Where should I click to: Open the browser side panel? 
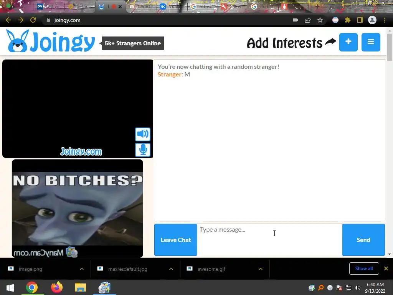[360, 20]
